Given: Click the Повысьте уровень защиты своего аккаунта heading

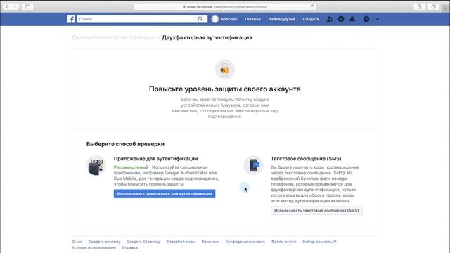Looking at the screenshot, I should (x=225, y=89).
